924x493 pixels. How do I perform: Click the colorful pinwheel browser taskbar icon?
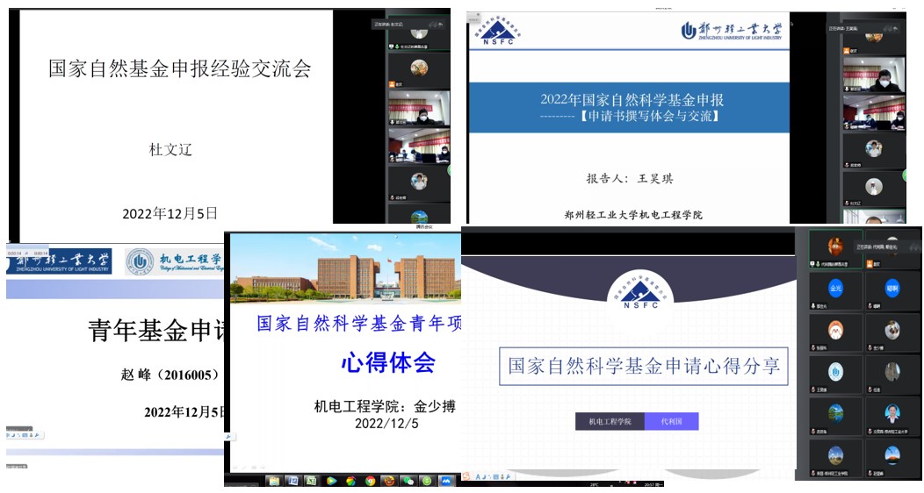pos(350,481)
